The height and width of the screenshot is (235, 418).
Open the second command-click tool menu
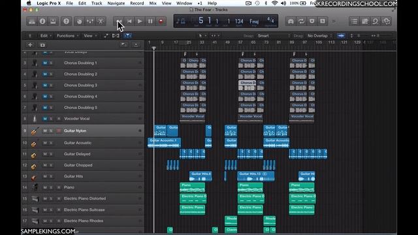click(x=215, y=35)
